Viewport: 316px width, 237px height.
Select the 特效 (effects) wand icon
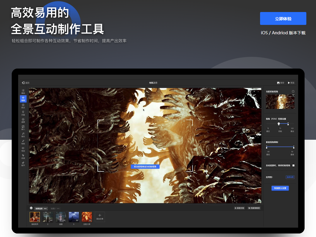point(23,142)
